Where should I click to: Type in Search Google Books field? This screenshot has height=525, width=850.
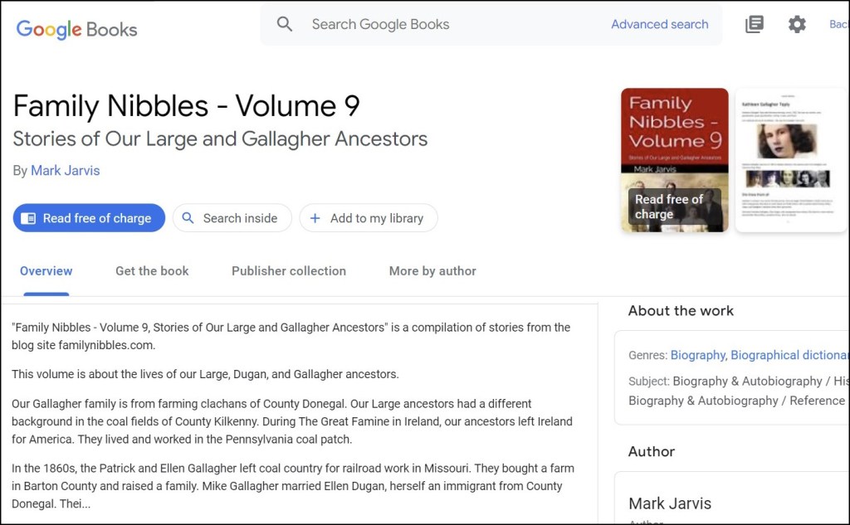448,24
